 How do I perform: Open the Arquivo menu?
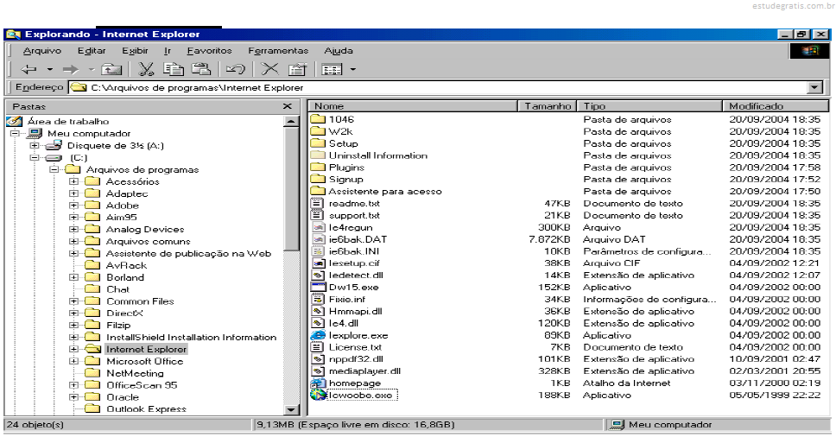[x=42, y=51]
